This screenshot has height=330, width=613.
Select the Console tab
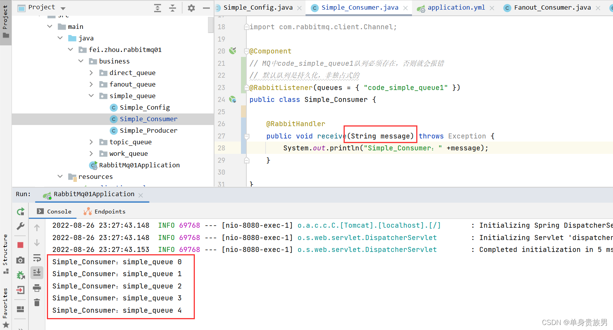click(x=54, y=212)
